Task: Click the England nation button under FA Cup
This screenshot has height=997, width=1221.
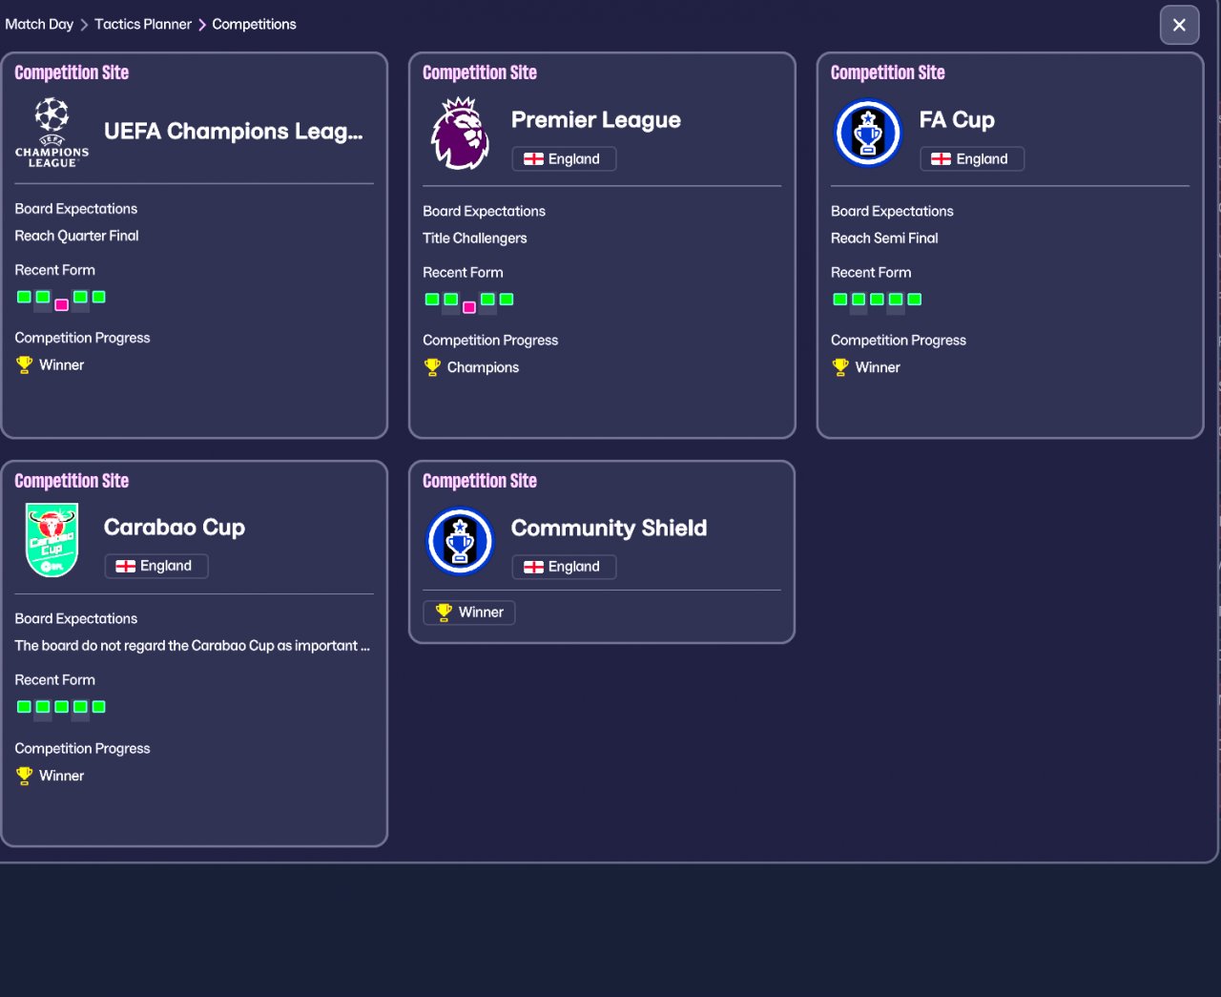Action: pos(972,159)
